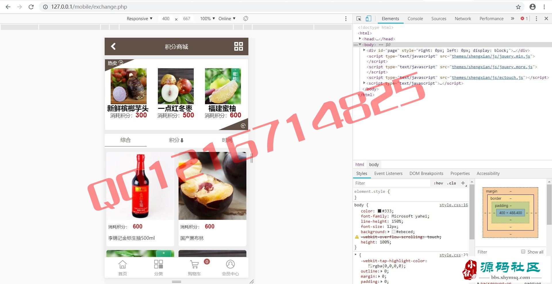Image resolution: width=552 pixels, height=284 pixels.
Task: Sort products by 积分
Action: [176, 140]
